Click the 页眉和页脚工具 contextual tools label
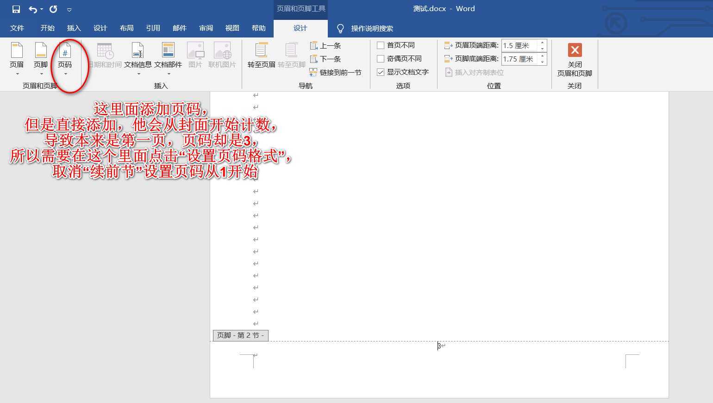 (x=301, y=9)
